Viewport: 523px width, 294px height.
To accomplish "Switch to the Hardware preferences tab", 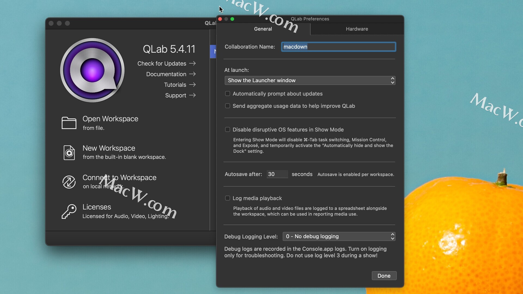I will click(x=357, y=29).
